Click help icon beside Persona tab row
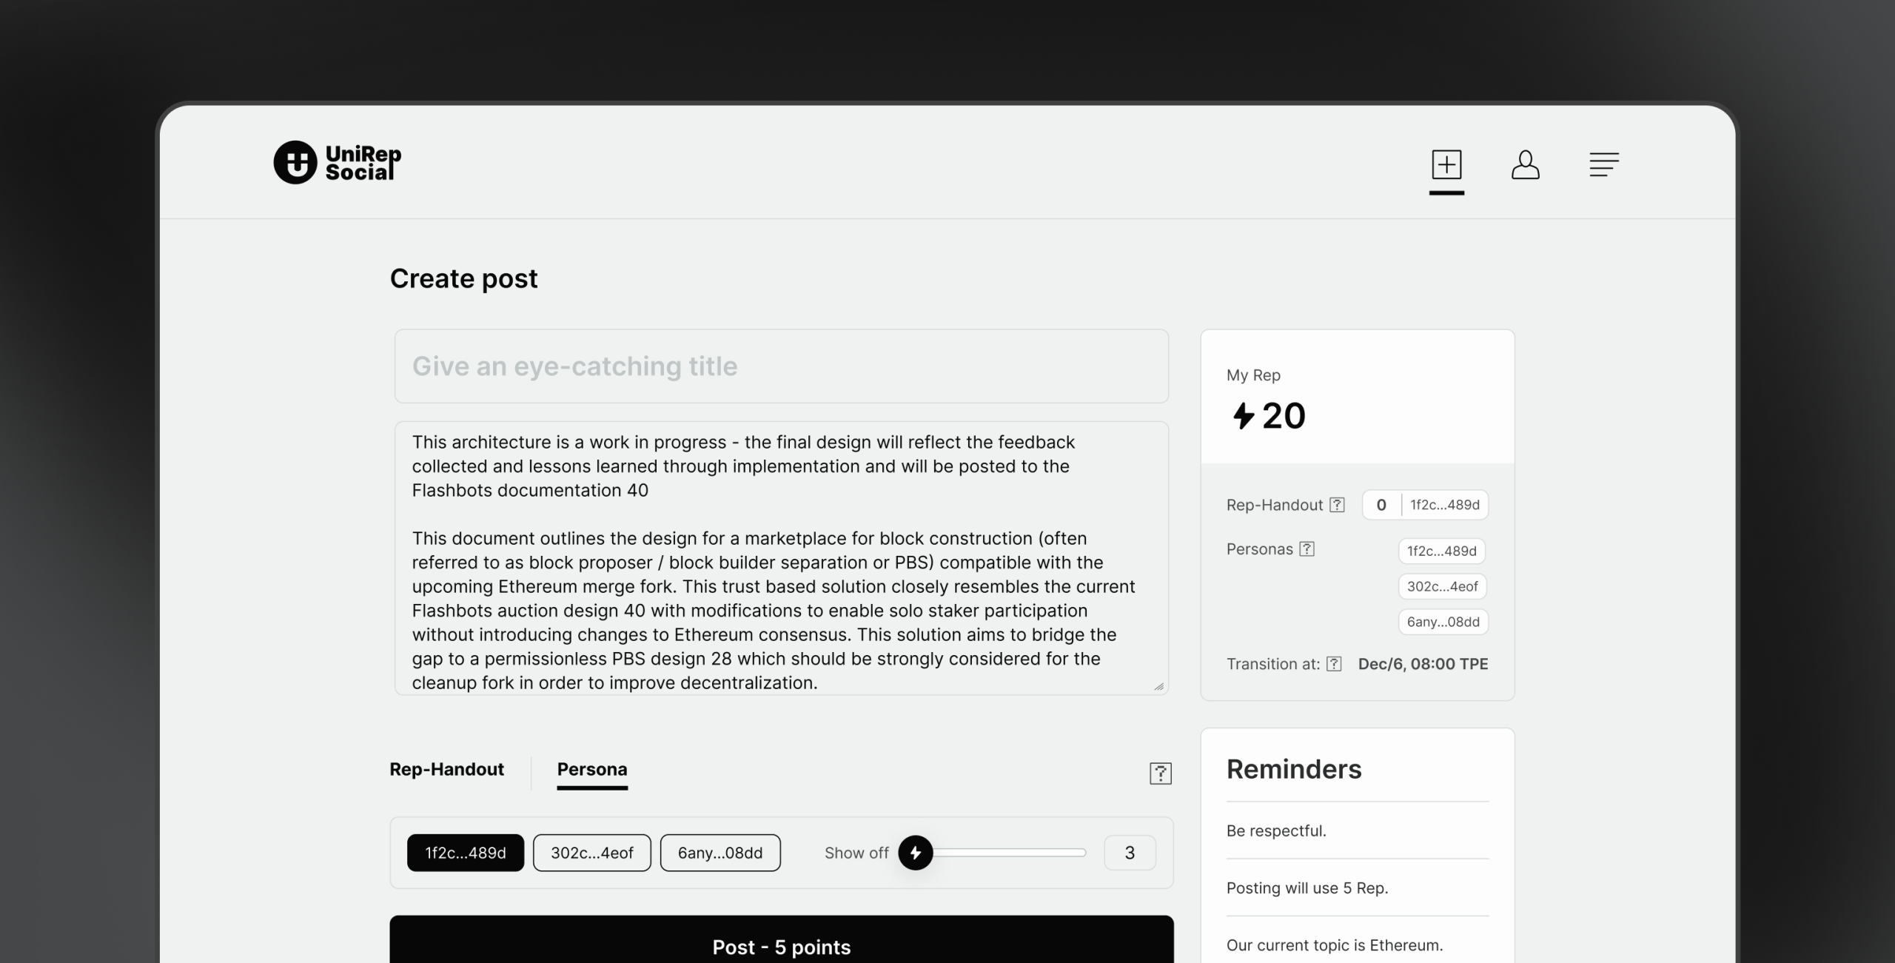The height and width of the screenshot is (963, 1895). [1160, 774]
